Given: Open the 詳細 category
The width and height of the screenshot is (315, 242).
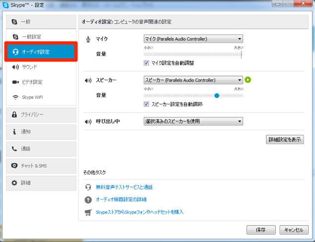Looking at the screenshot, I should pos(41,183).
